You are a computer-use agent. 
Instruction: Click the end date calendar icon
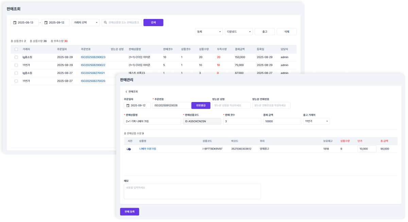coord(46,23)
